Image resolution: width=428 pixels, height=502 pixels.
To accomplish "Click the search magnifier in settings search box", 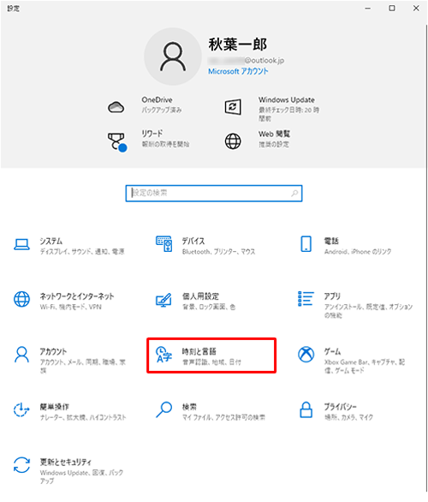I will (294, 193).
